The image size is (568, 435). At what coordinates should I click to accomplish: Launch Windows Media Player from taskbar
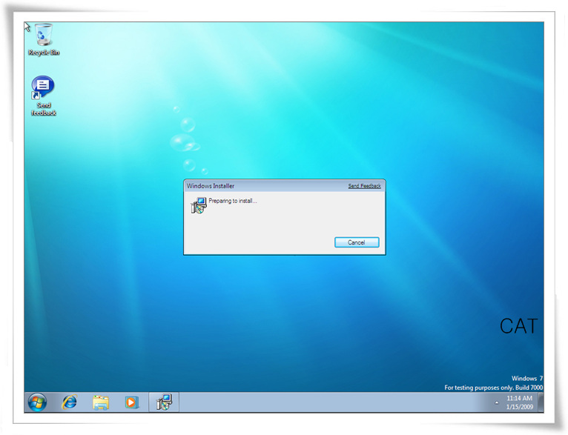pyautogui.click(x=132, y=402)
